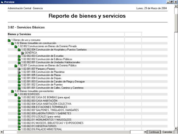Click item icon for 1.02.001.006 Construcción de Plazoletas
Viewport: 178px width, 134px height.
pyautogui.click(x=19, y=72)
